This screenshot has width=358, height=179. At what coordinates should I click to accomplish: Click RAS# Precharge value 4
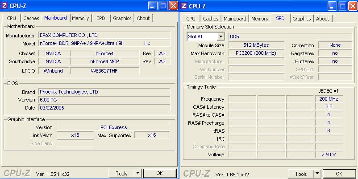[x=329, y=122]
